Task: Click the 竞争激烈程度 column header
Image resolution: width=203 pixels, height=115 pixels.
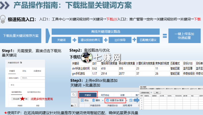Action: coord(162,63)
